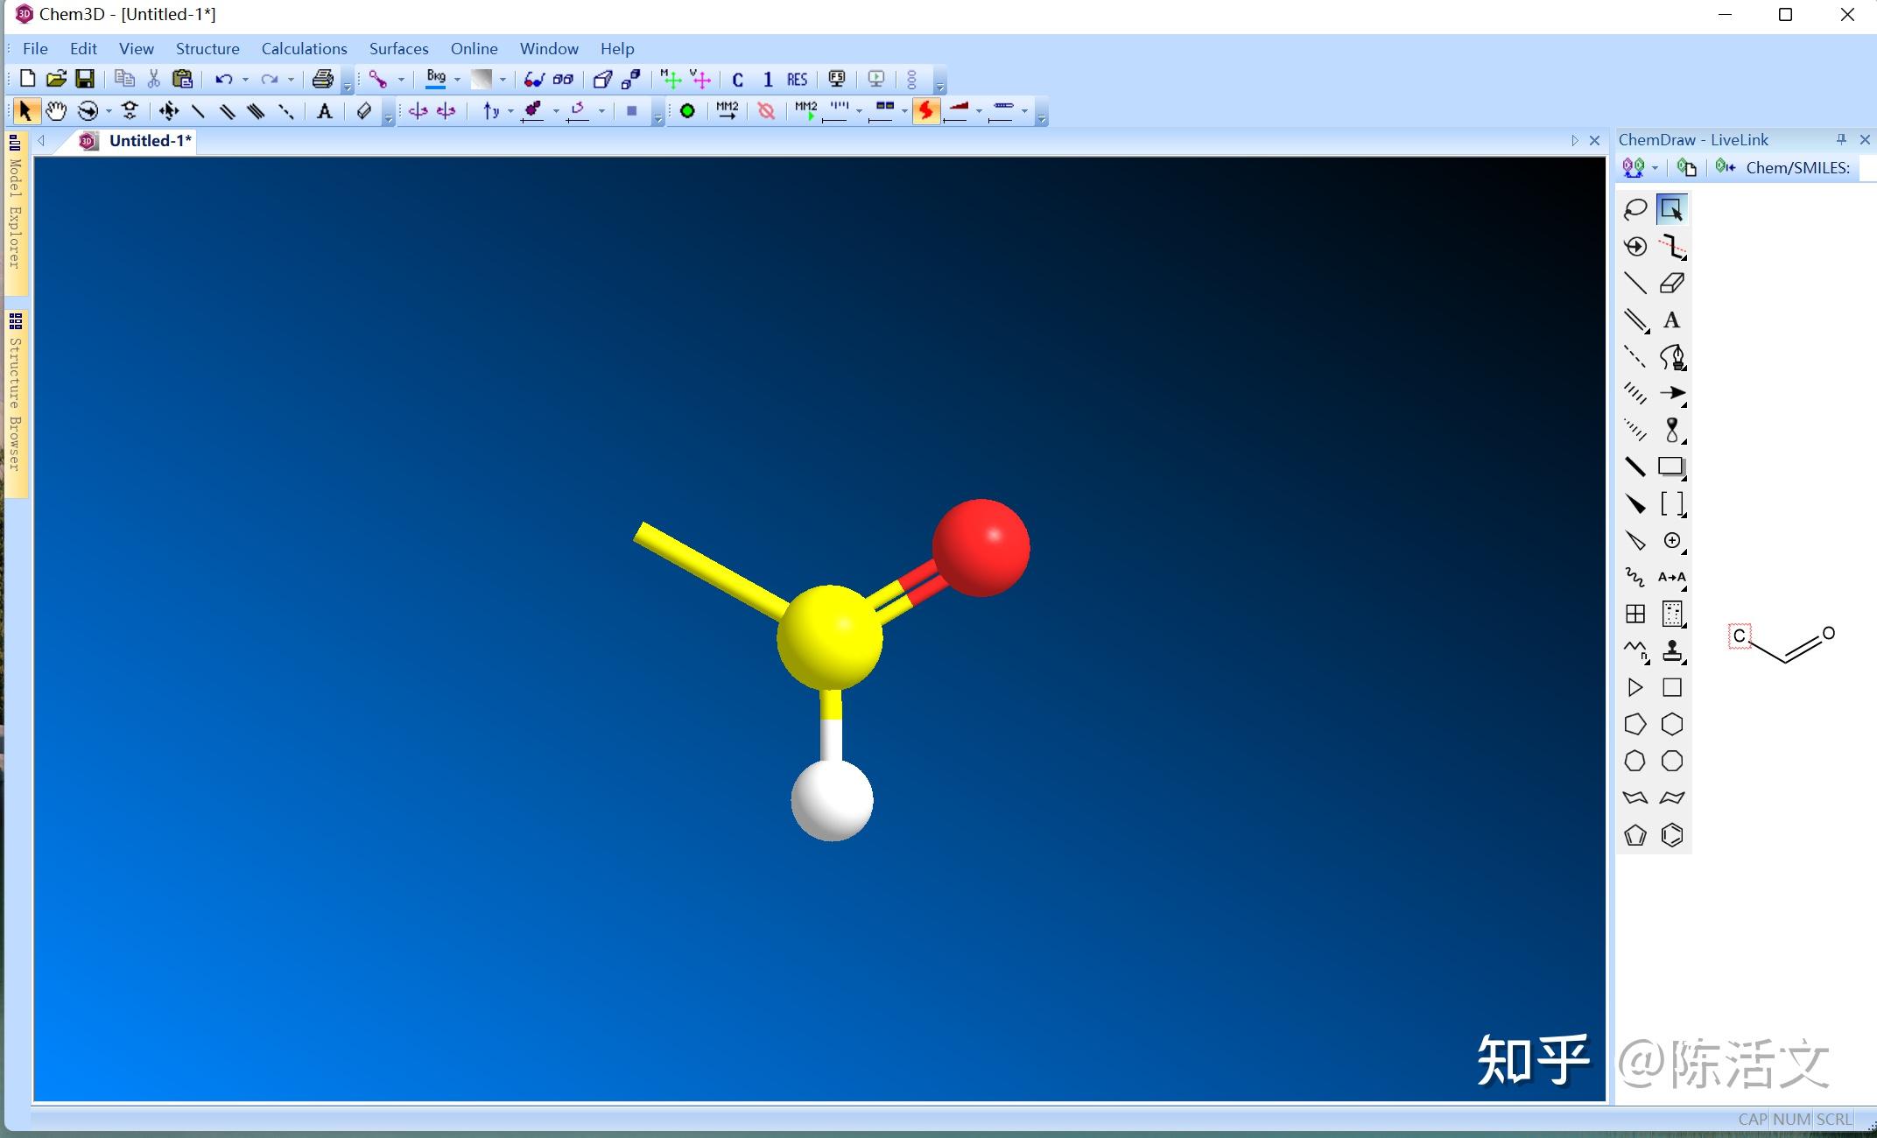
Task: Create a new document with the New button
Action: click(x=26, y=79)
